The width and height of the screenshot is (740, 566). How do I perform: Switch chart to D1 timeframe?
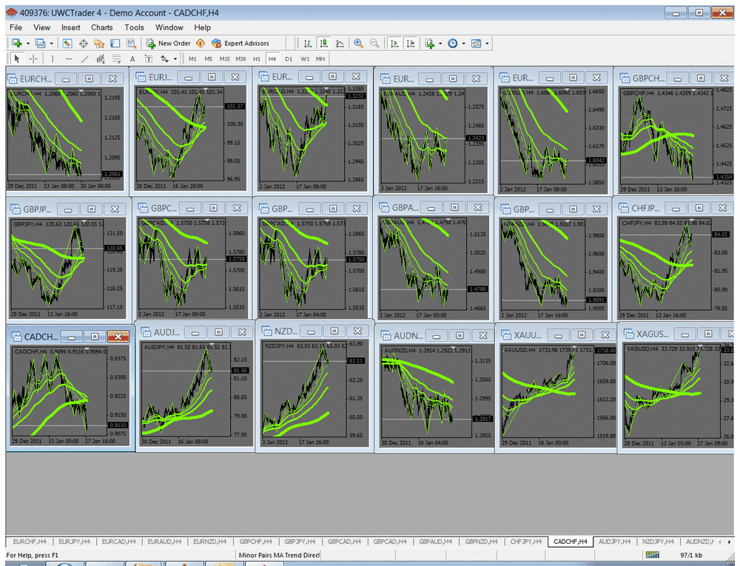point(289,59)
